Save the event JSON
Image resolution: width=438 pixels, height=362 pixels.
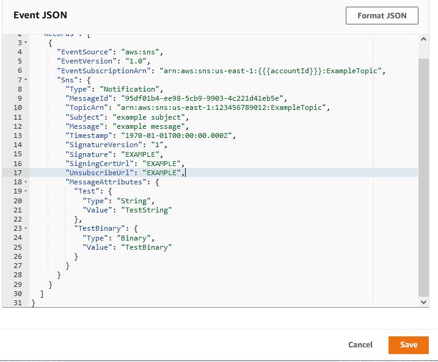409,345
